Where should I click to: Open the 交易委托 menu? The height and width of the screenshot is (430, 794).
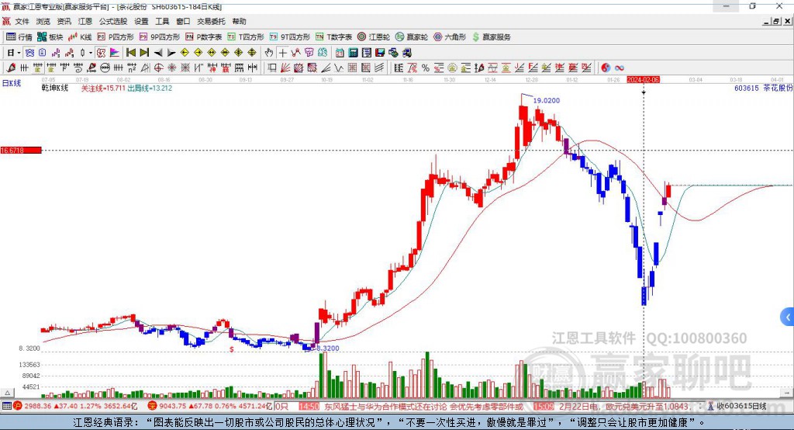coord(211,21)
